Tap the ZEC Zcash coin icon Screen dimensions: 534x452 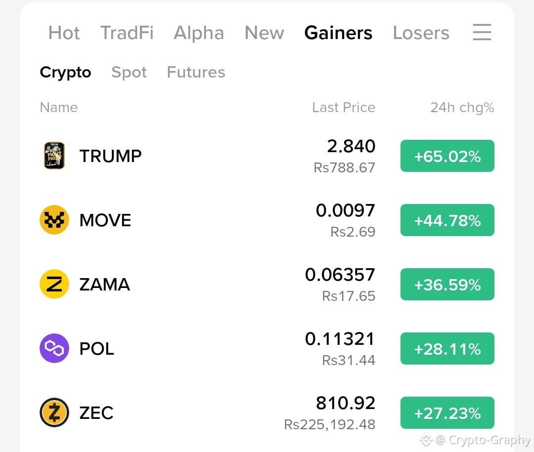coord(54,412)
